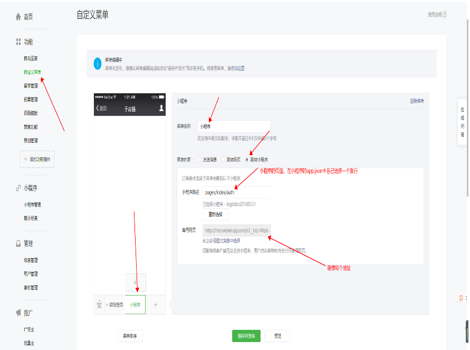Click the keyboard toggle icon in phone preview
This screenshot has width=470, height=350.
click(99, 305)
